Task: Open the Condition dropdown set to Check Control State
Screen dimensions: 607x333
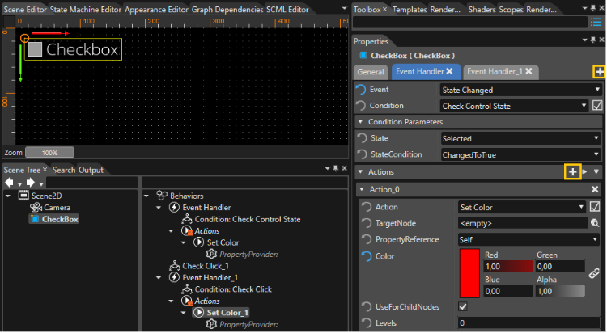Action: [x=515, y=107]
